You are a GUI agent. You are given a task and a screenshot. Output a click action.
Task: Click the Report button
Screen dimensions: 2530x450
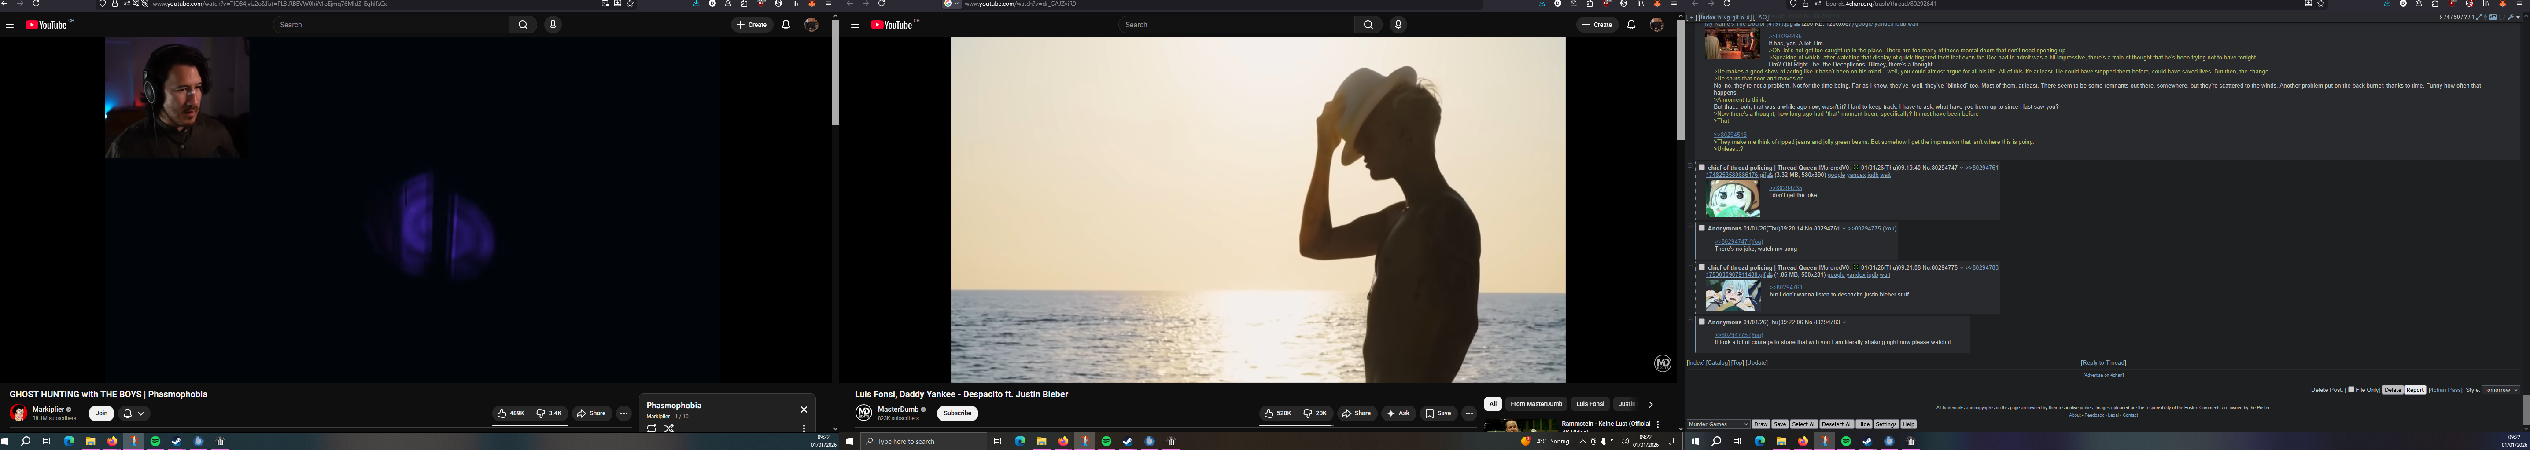[x=2415, y=390]
